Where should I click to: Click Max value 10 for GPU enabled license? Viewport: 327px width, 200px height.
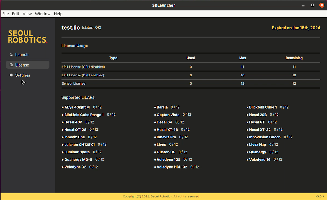[x=243, y=75]
